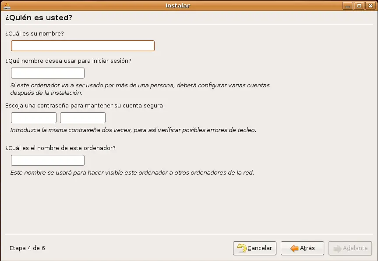Click the yellow undo arrow icon on Cancelar
This screenshot has width=378, height=261.
[x=241, y=248]
